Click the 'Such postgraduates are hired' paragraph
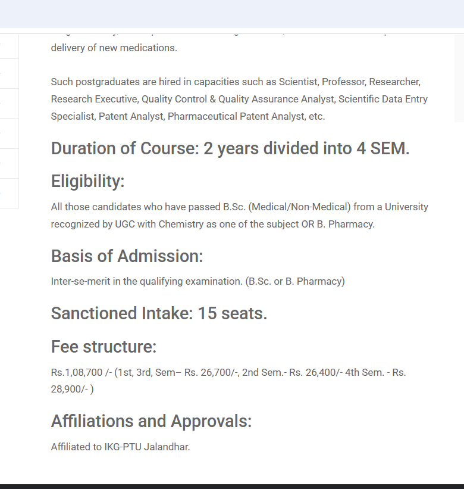464x489 pixels. pyautogui.click(x=238, y=99)
